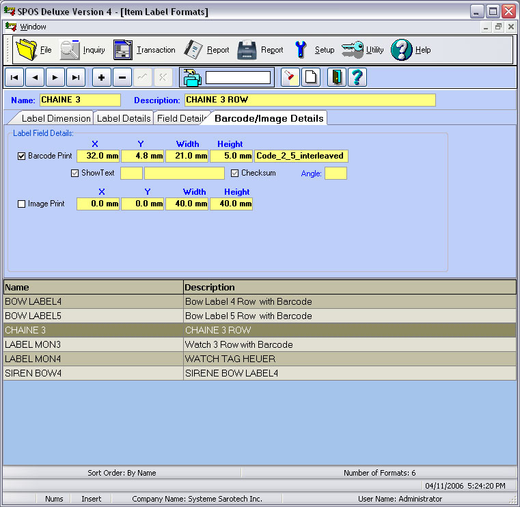Open the File folder icon menu

tap(27, 50)
